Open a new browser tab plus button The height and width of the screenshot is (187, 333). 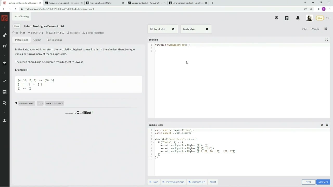[x=213, y=3]
